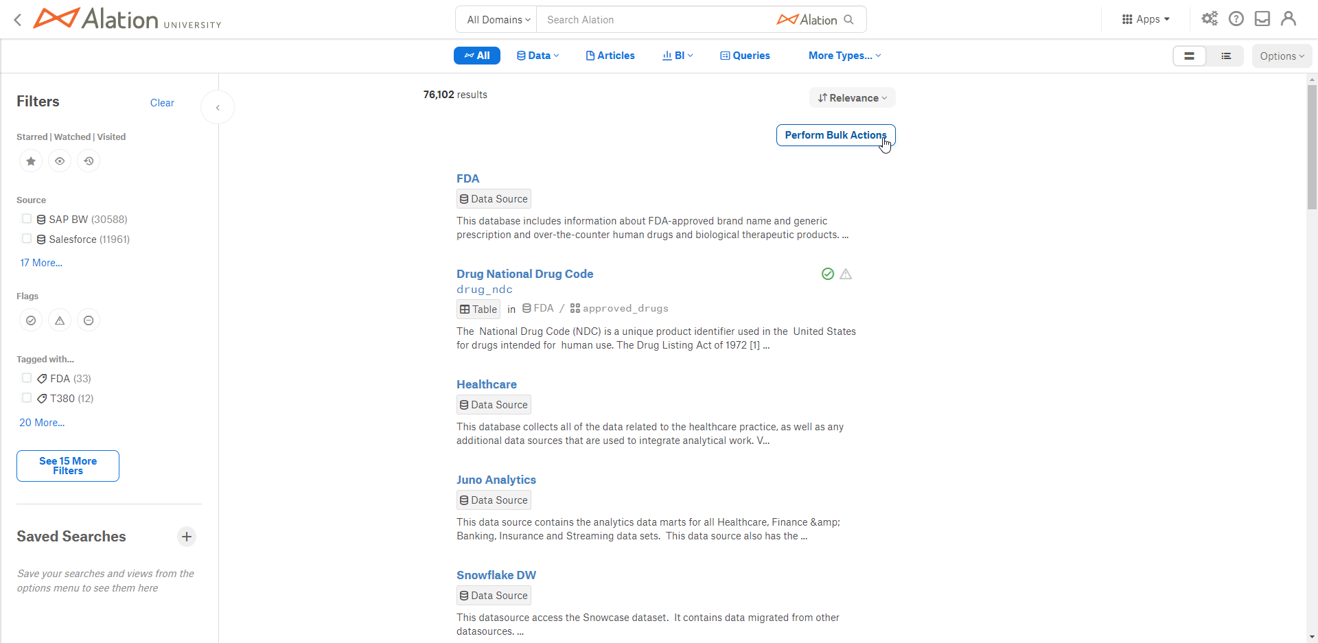1318x643 pixels.
Task: Click the drug_ndc table name
Action: (x=485, y=290)
